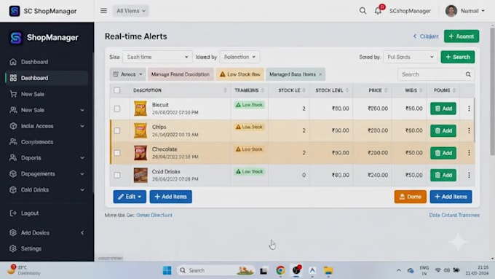Select the Manage Fremd Dooctption filter chip

pyautogui.click(x=181, y=74)
